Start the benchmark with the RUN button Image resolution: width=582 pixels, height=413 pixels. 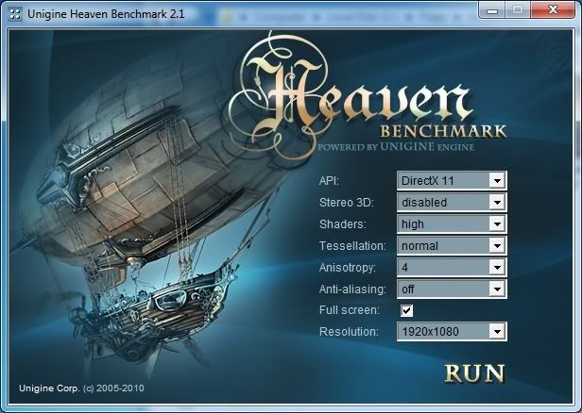(x=474, y=373)
